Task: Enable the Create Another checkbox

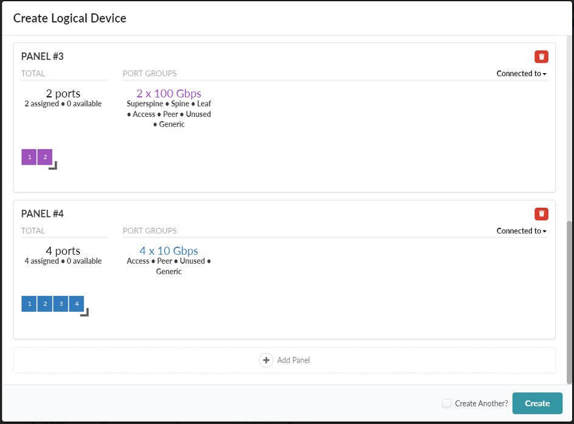Action: coord(447,403)
